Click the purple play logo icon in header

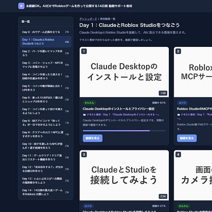[x=21, y=6]
